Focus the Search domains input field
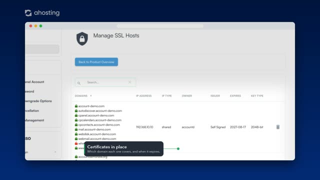Viewport: 320px width, 180px height. tap(105, 82)
